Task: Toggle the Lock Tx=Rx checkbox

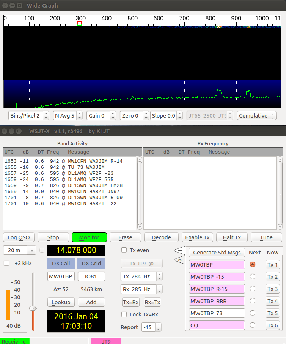Action: (124, 314)
